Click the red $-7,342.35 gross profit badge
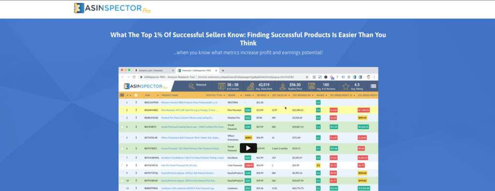Image resolution: width=495 pixels, height=191 pixels. pos(364,110)
